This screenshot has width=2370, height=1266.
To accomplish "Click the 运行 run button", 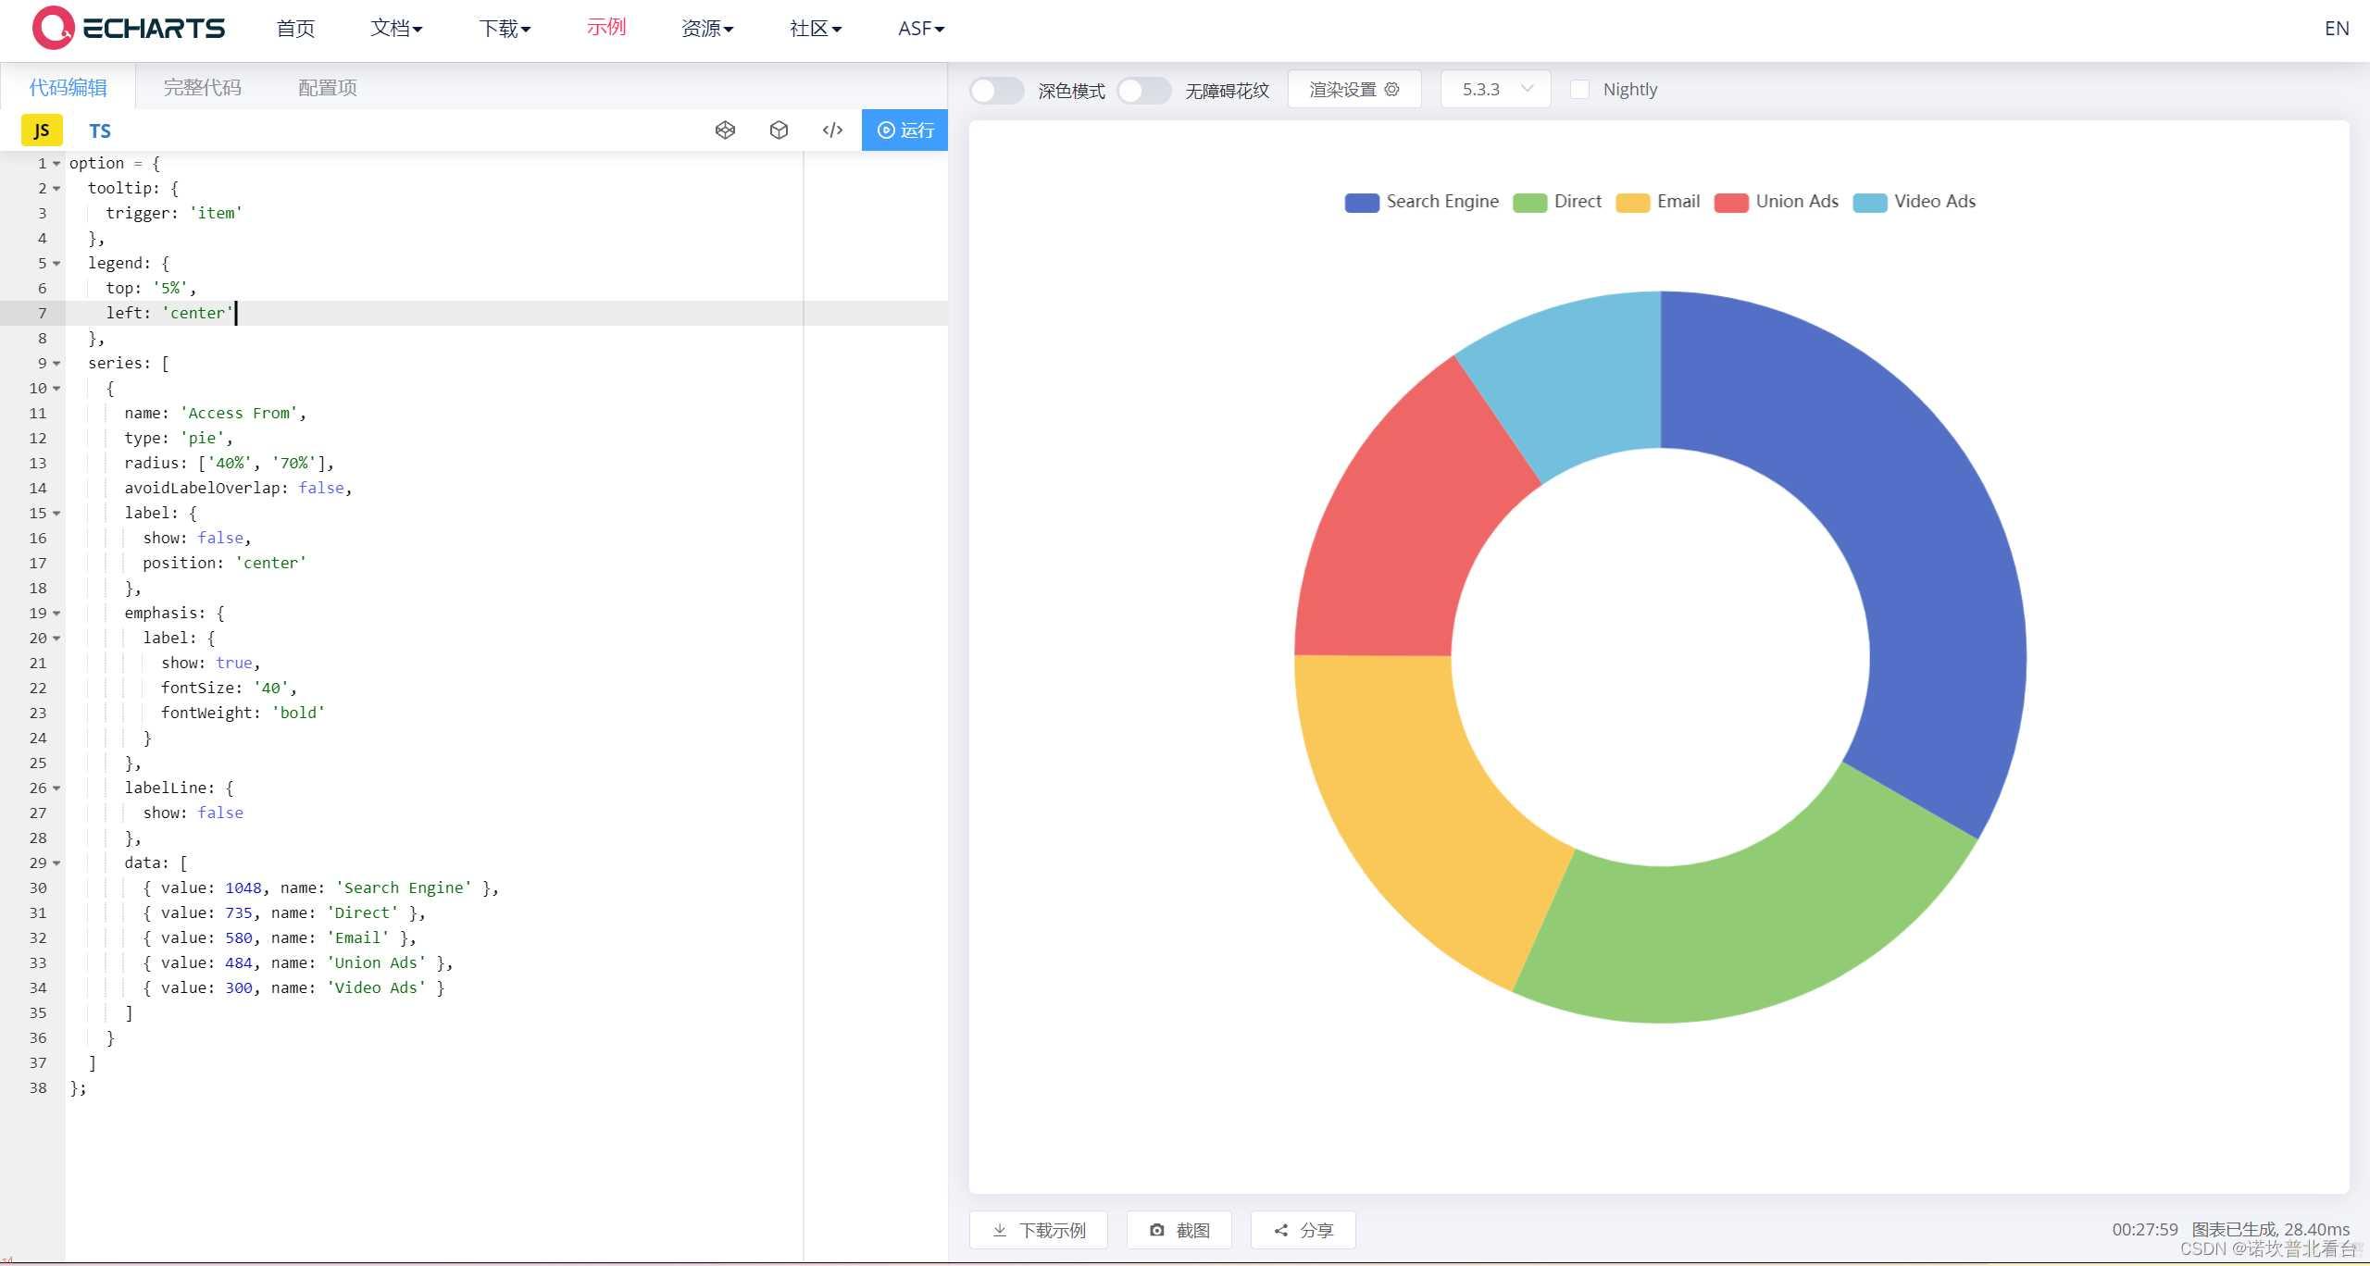I will (x=904, y=130).
